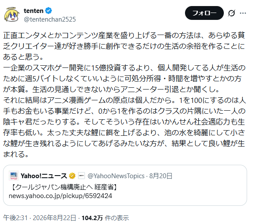Open the three-dot more options menu
The image size is (254, 224).
tap(243, 13)
